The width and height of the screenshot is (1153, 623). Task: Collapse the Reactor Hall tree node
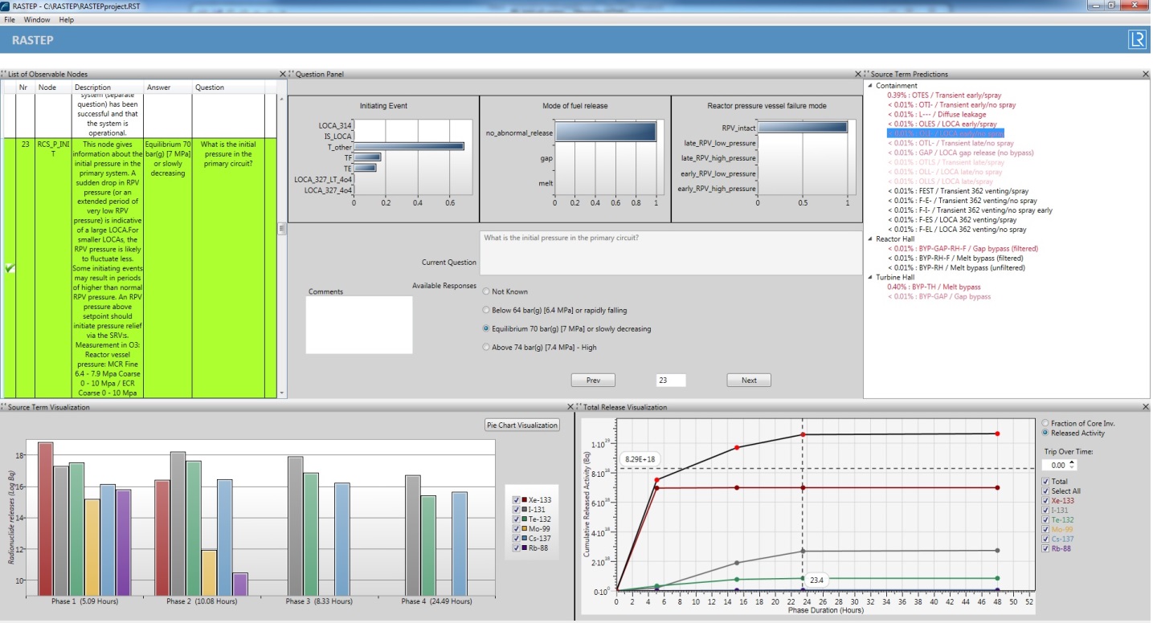coord(870,238)
